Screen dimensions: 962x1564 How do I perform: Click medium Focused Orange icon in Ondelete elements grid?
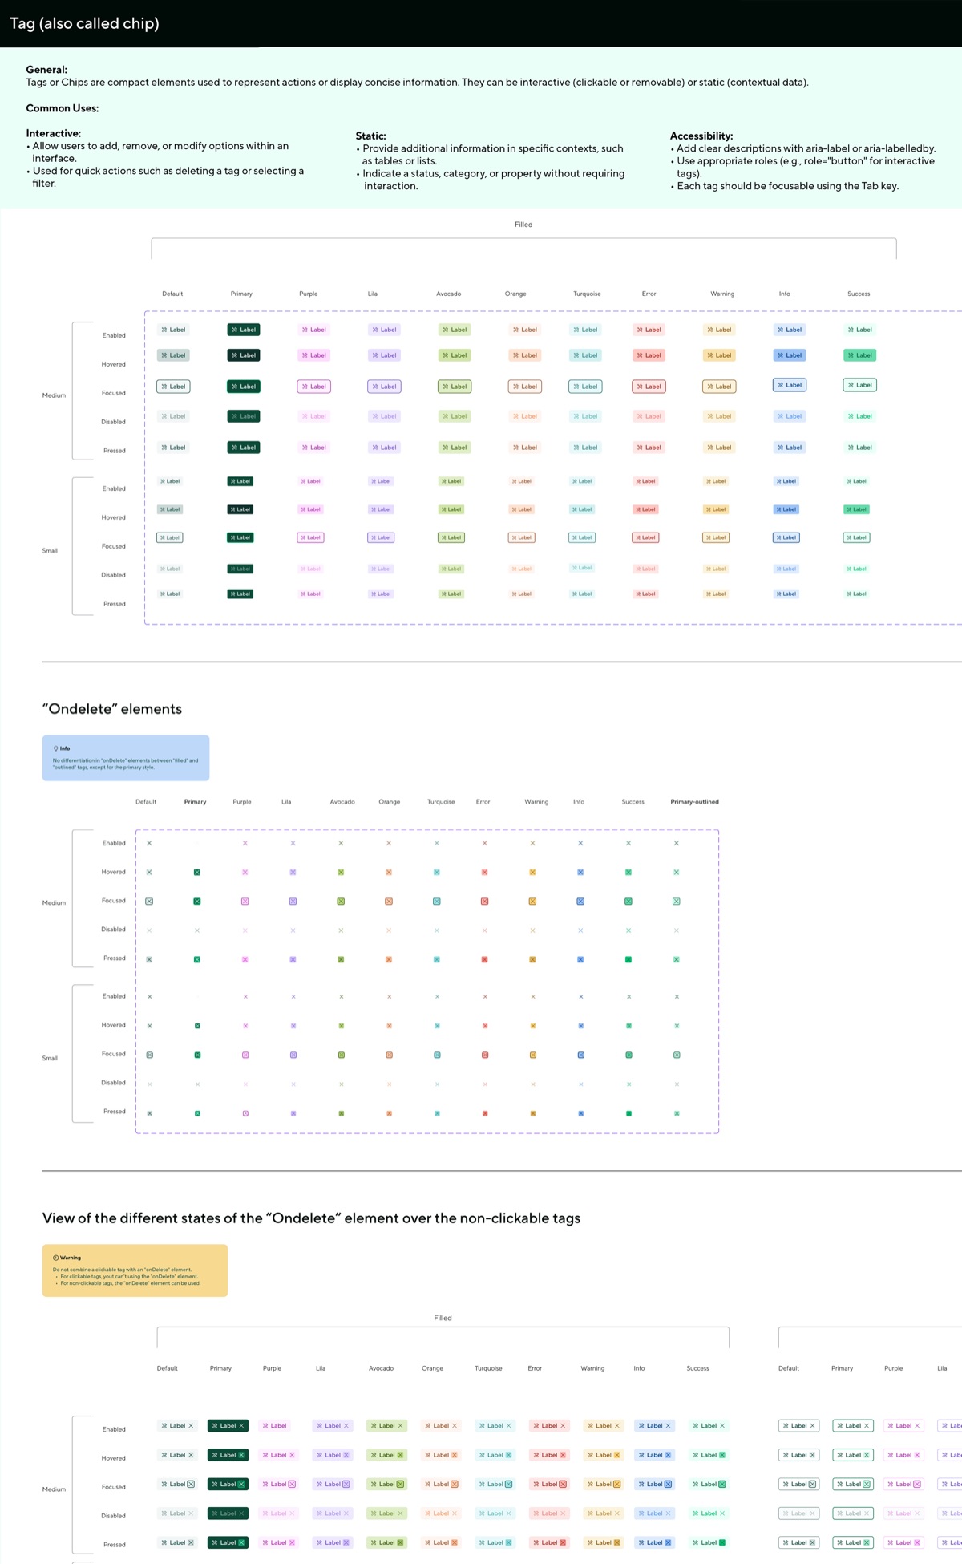click(x=389, y=901)
